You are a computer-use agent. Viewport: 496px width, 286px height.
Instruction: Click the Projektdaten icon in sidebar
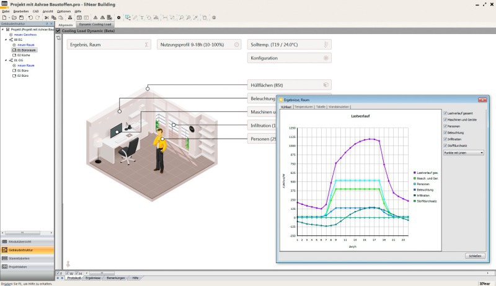point(4,267)
